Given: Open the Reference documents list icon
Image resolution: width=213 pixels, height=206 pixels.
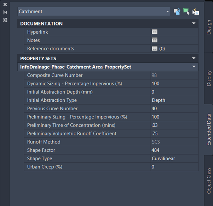Looking at the screenshot, I should point(155,49).
